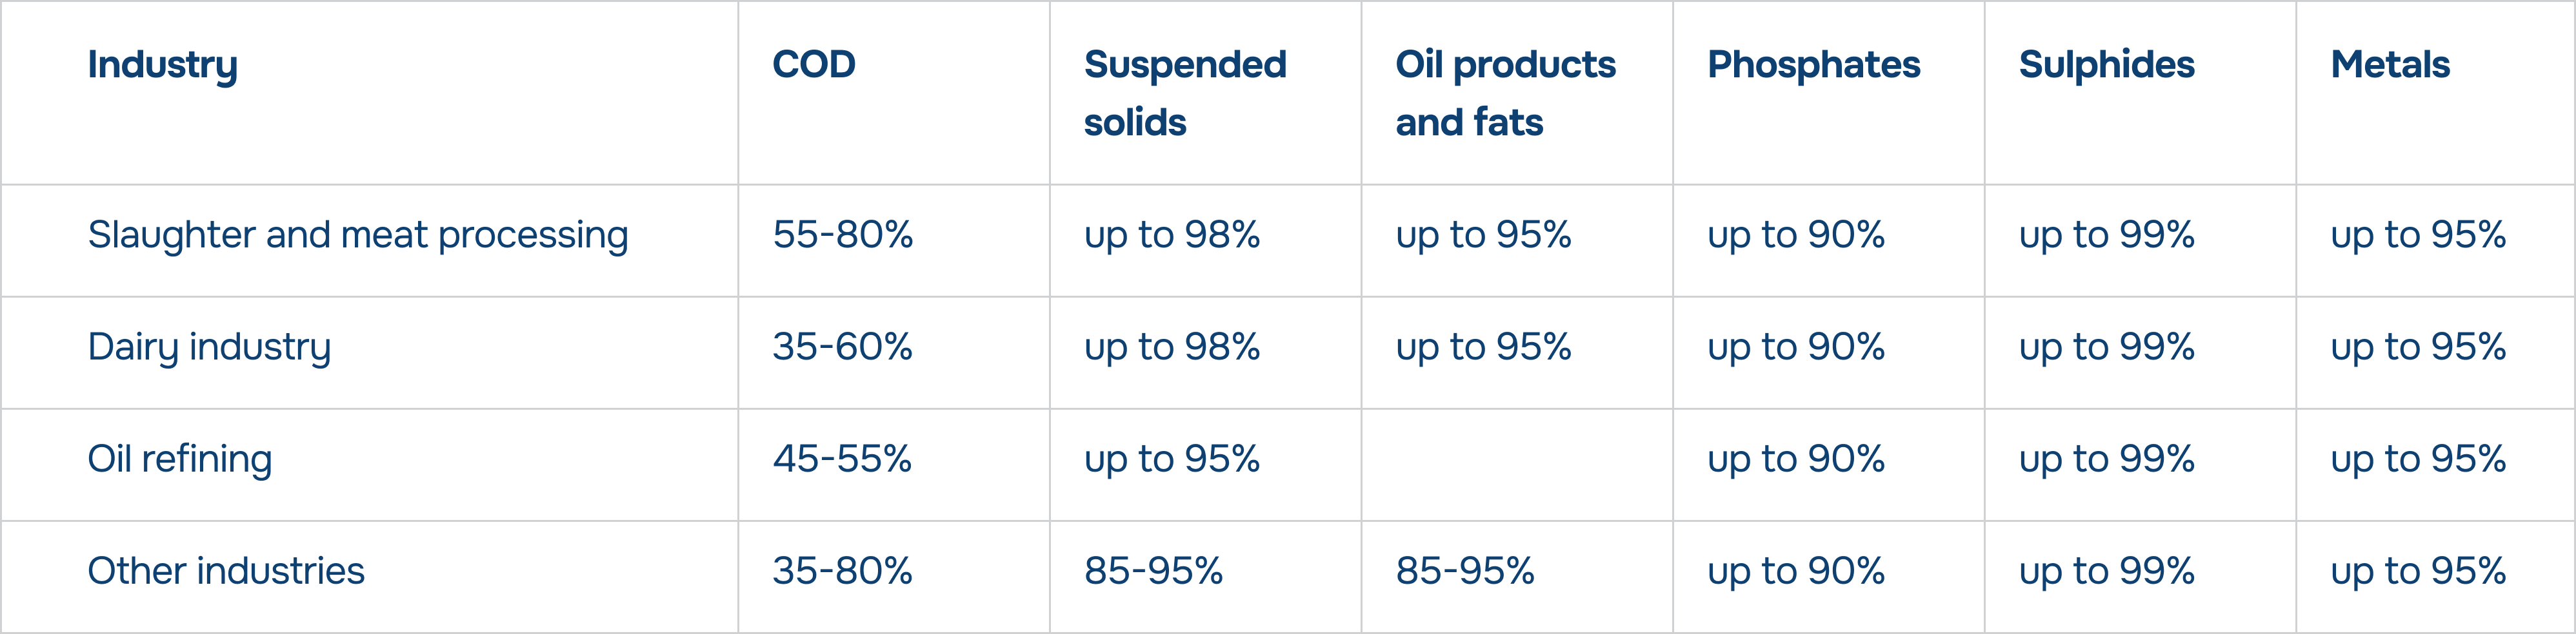
Task: Click the Metals column header
Action: pos(2389,65)
